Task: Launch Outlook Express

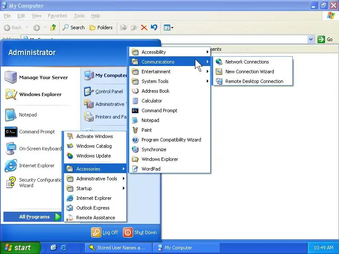Action: click(x=95, y=208)
